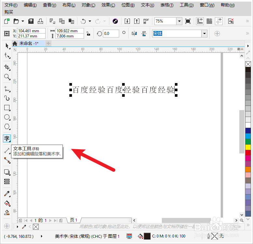This screenshot has width=253, height=244.
Task: Expand the document palette menu arrow
Action: pyautogui.click(x=18, y=227)
